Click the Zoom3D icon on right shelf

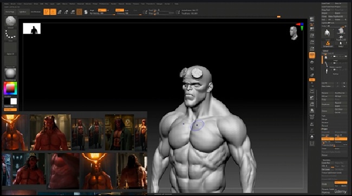click(x=312, y=104)
